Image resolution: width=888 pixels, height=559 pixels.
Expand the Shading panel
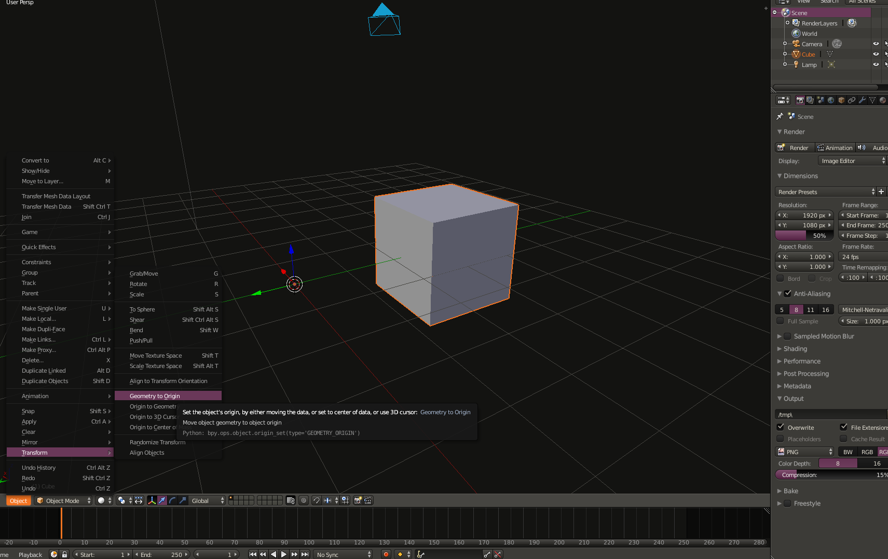pos(795,349)
